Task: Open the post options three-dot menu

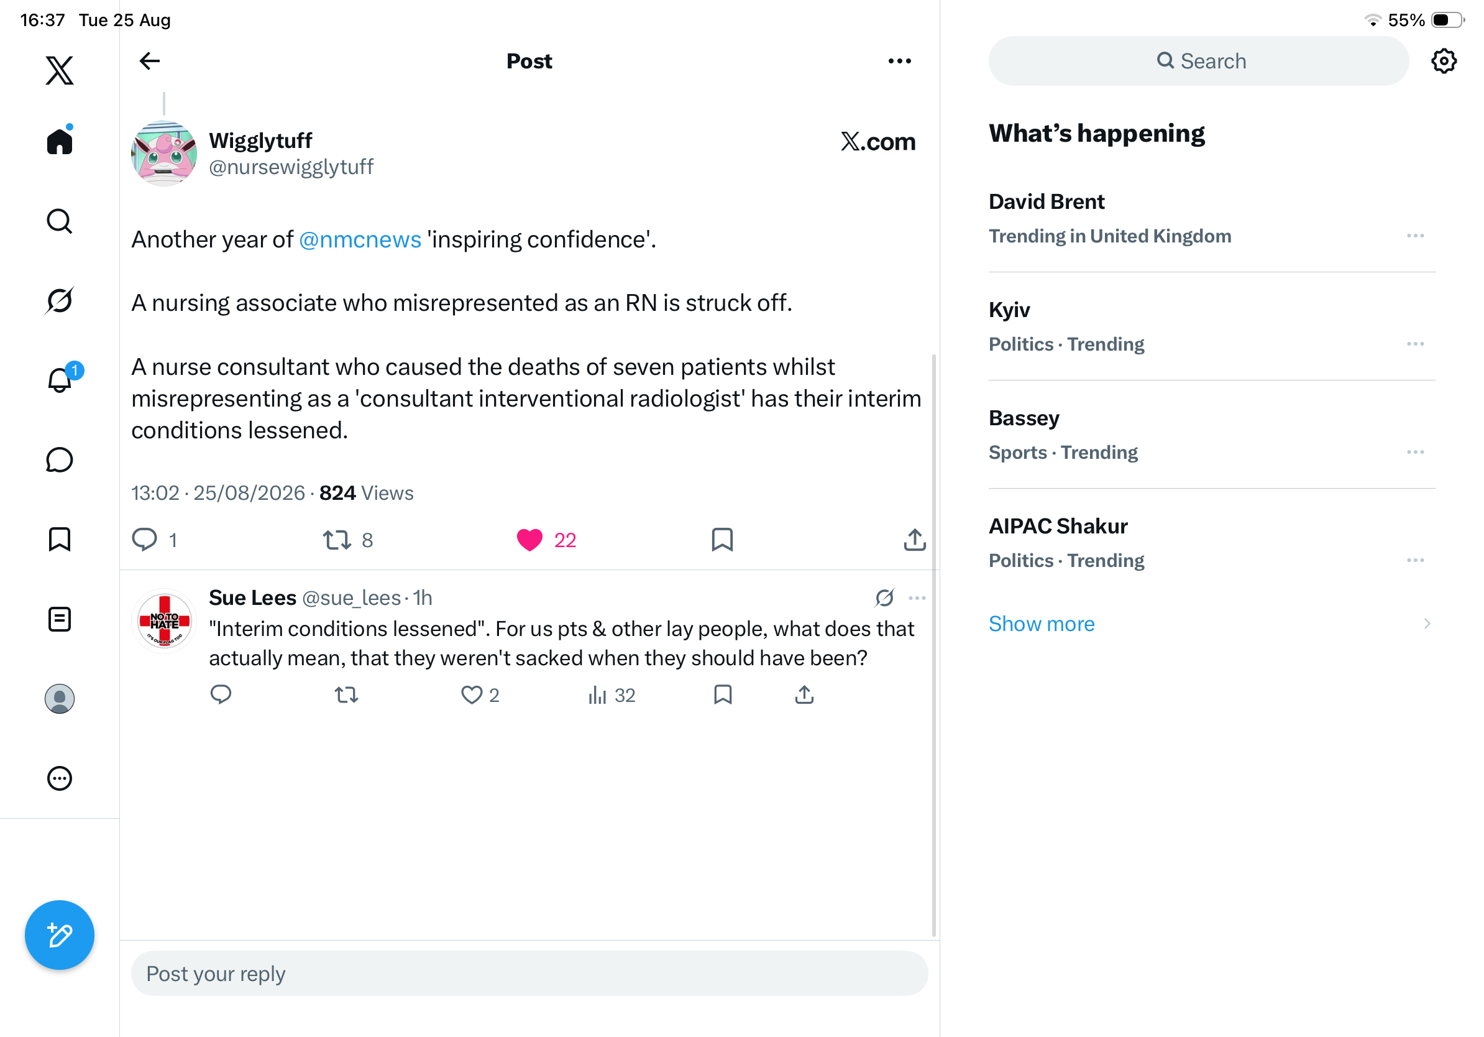Action: point(900,61)
